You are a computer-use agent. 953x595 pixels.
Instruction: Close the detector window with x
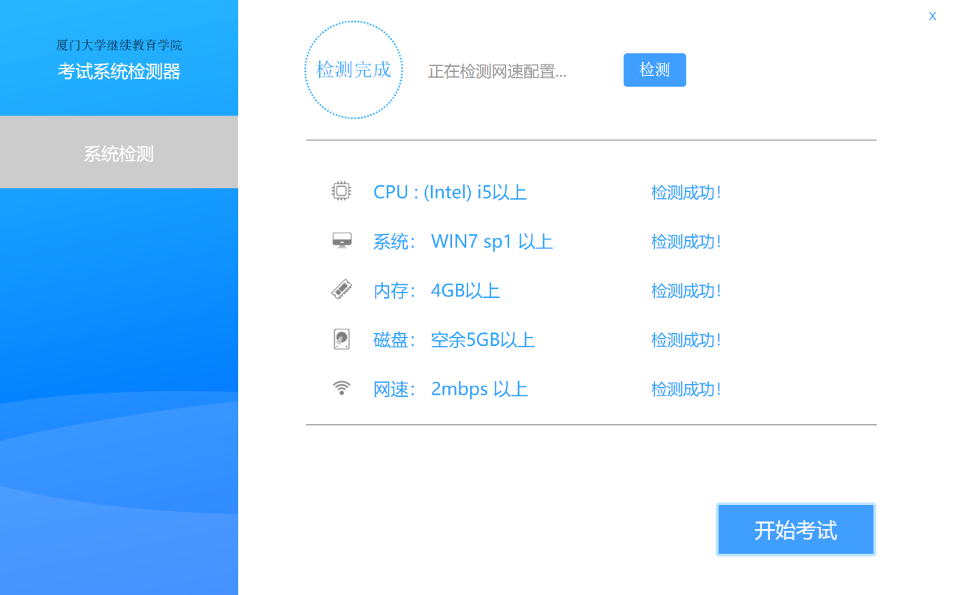[932, 16]
